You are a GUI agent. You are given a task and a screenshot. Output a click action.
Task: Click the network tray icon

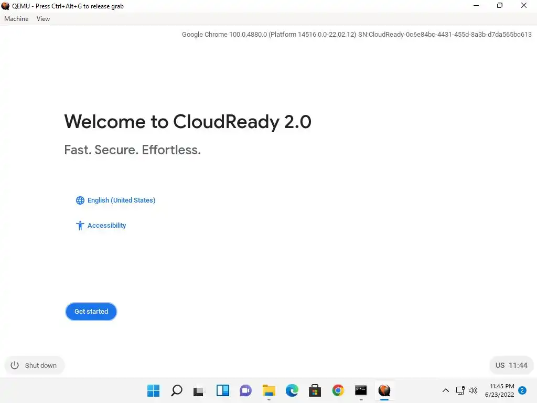(x=460, y=390)
